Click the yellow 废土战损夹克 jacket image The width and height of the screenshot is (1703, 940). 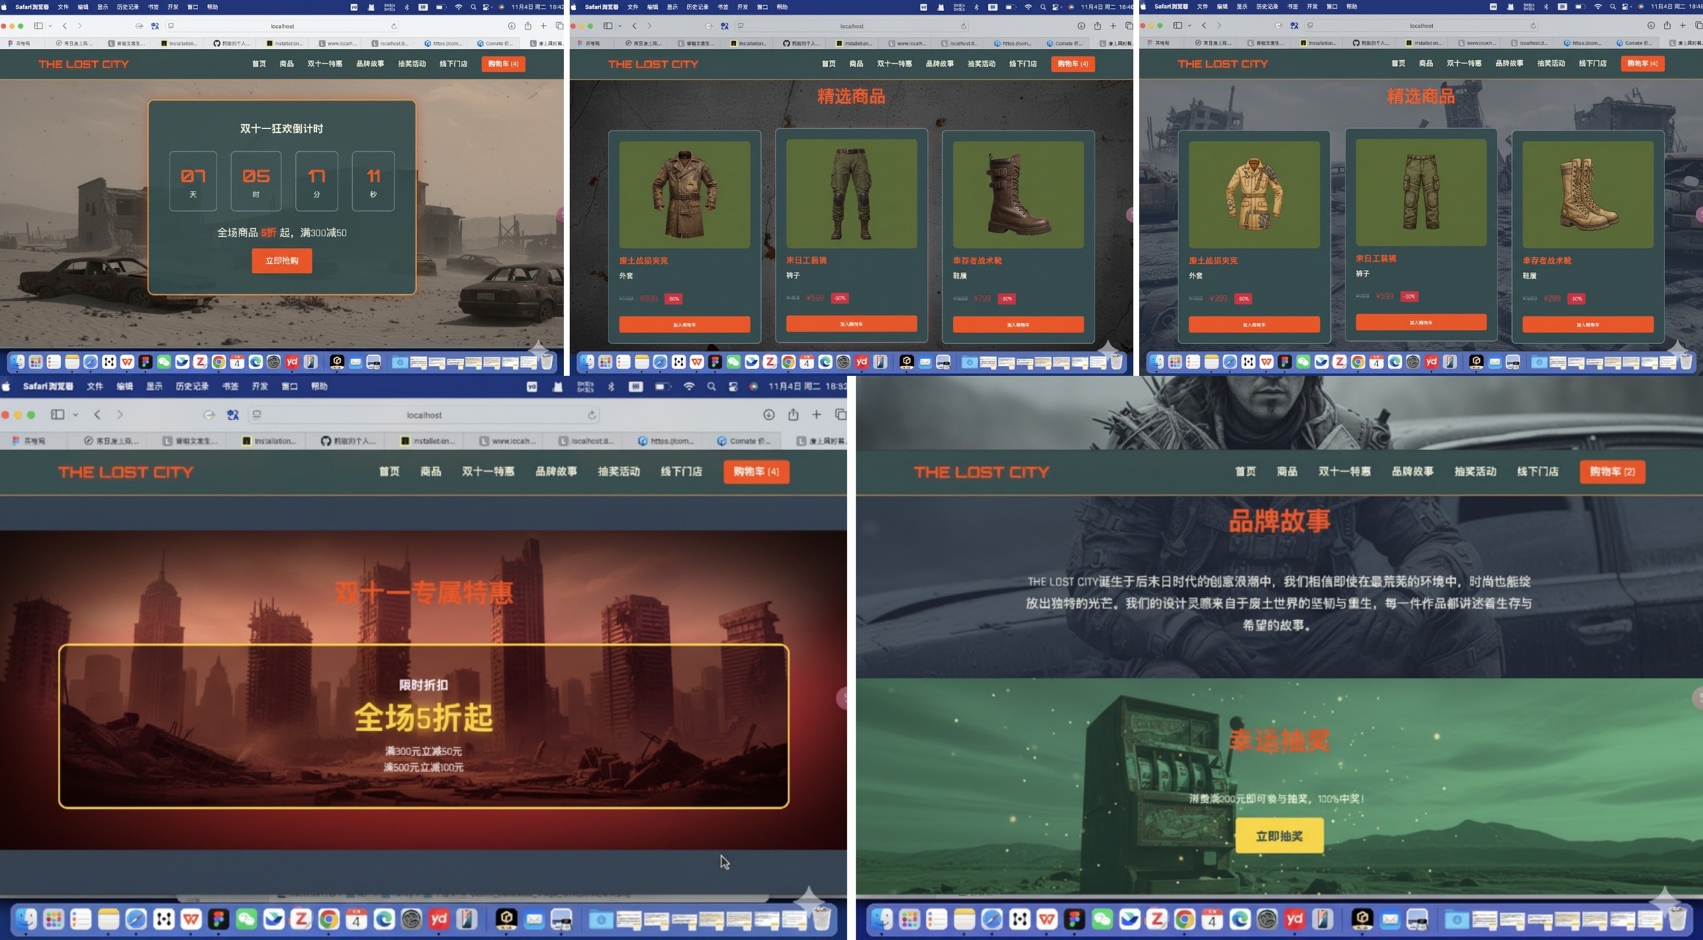click(1254, 194)
